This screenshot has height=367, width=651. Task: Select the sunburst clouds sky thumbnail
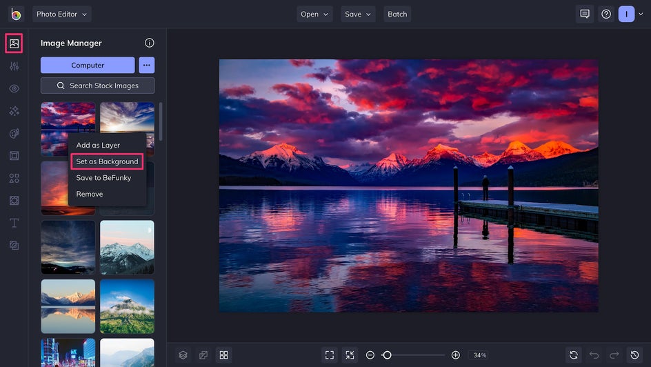click(127, 117)
